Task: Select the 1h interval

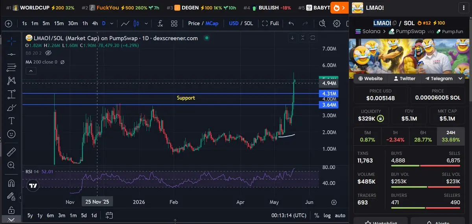Action: tap(85, 24)
